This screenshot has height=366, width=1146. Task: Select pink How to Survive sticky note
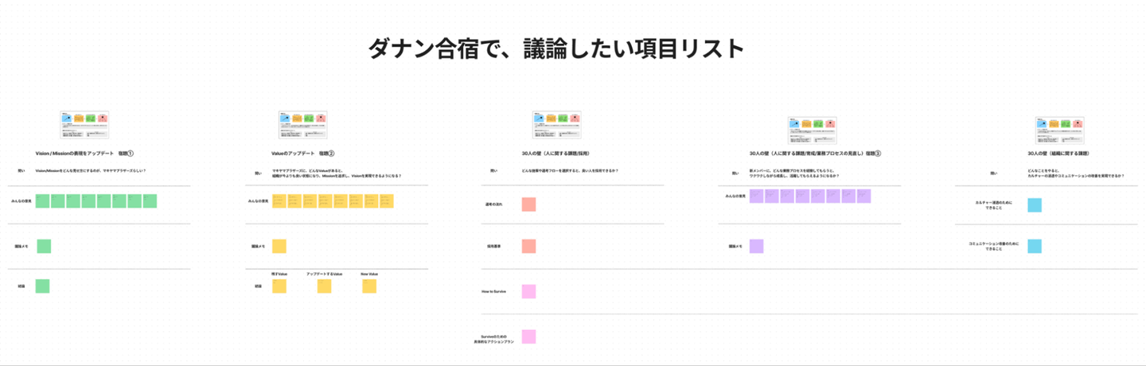528,291
